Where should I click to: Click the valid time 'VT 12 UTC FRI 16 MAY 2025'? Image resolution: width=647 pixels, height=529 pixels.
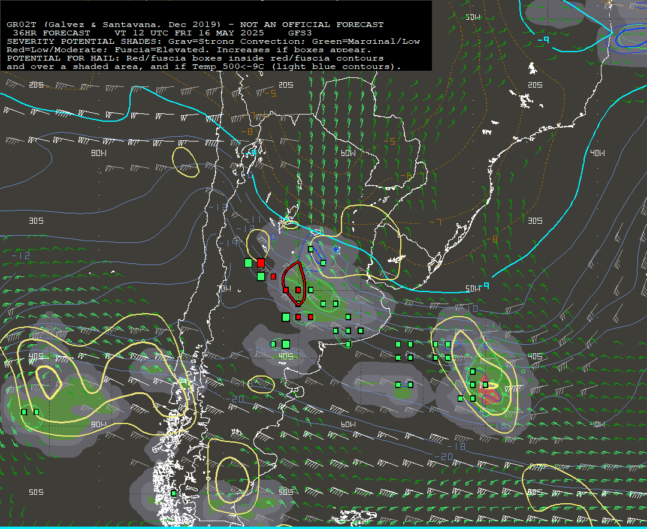189,33
